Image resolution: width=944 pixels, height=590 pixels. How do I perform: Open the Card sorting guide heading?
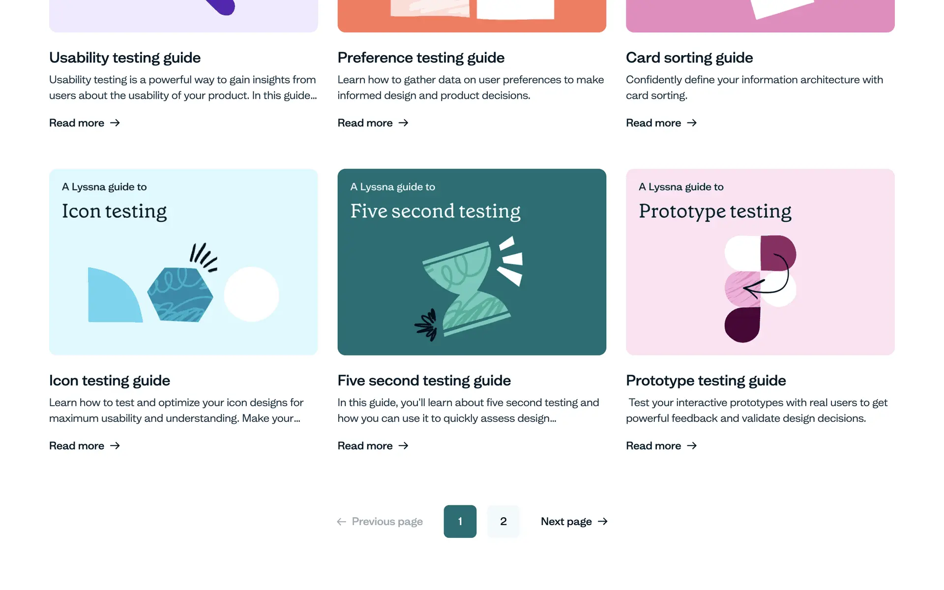pos(689,58)
